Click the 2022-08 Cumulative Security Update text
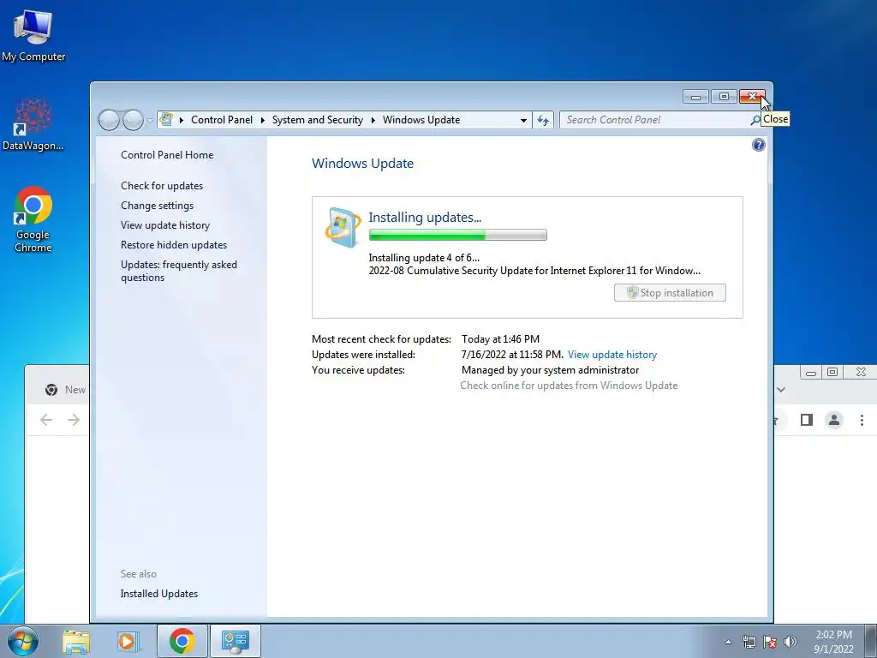Image resolution: width=877 pixels, height=658 pixels. click(534, 271)
